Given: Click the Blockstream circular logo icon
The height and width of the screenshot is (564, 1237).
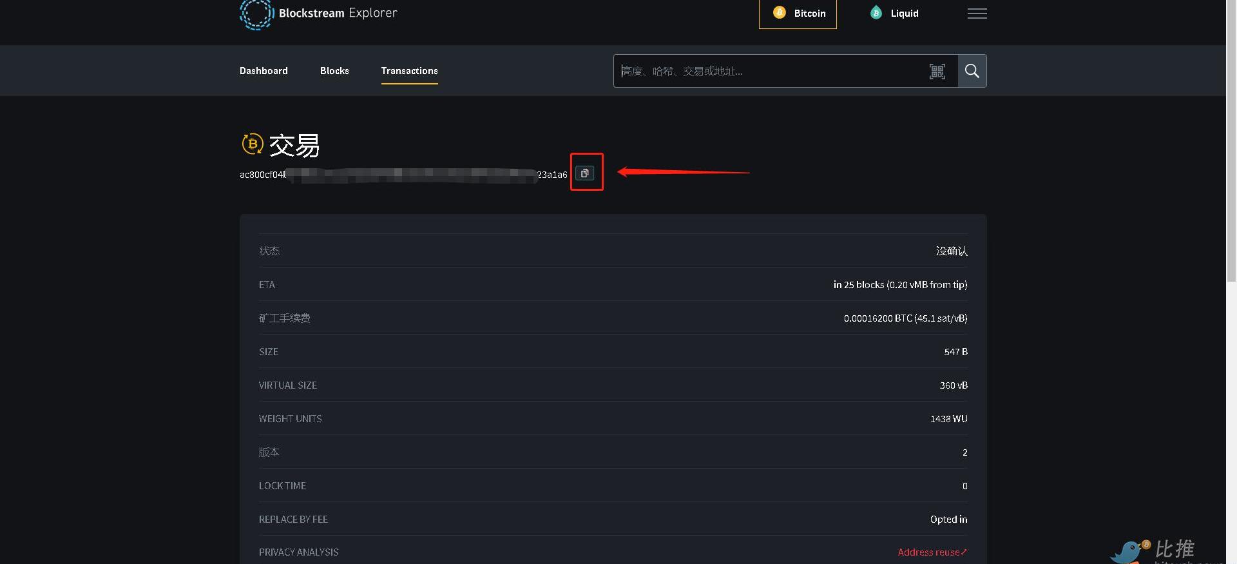Looking at the screenshot, I should [x=256, y=14].
